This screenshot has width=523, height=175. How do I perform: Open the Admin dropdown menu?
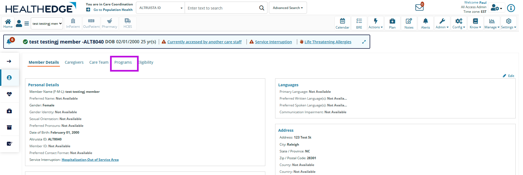442,23
